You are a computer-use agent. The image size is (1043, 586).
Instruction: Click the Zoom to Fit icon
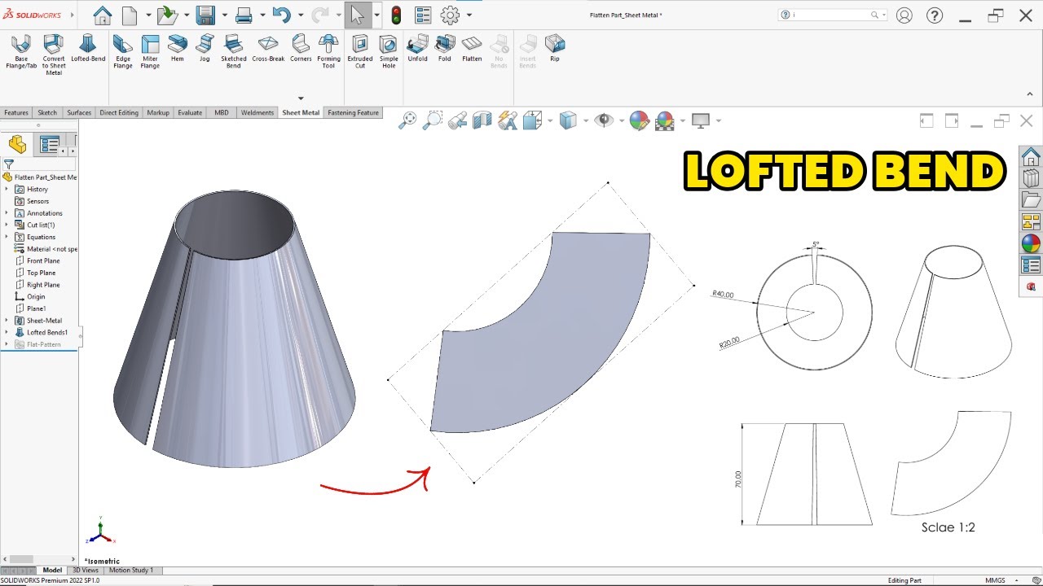click(407, 120)
